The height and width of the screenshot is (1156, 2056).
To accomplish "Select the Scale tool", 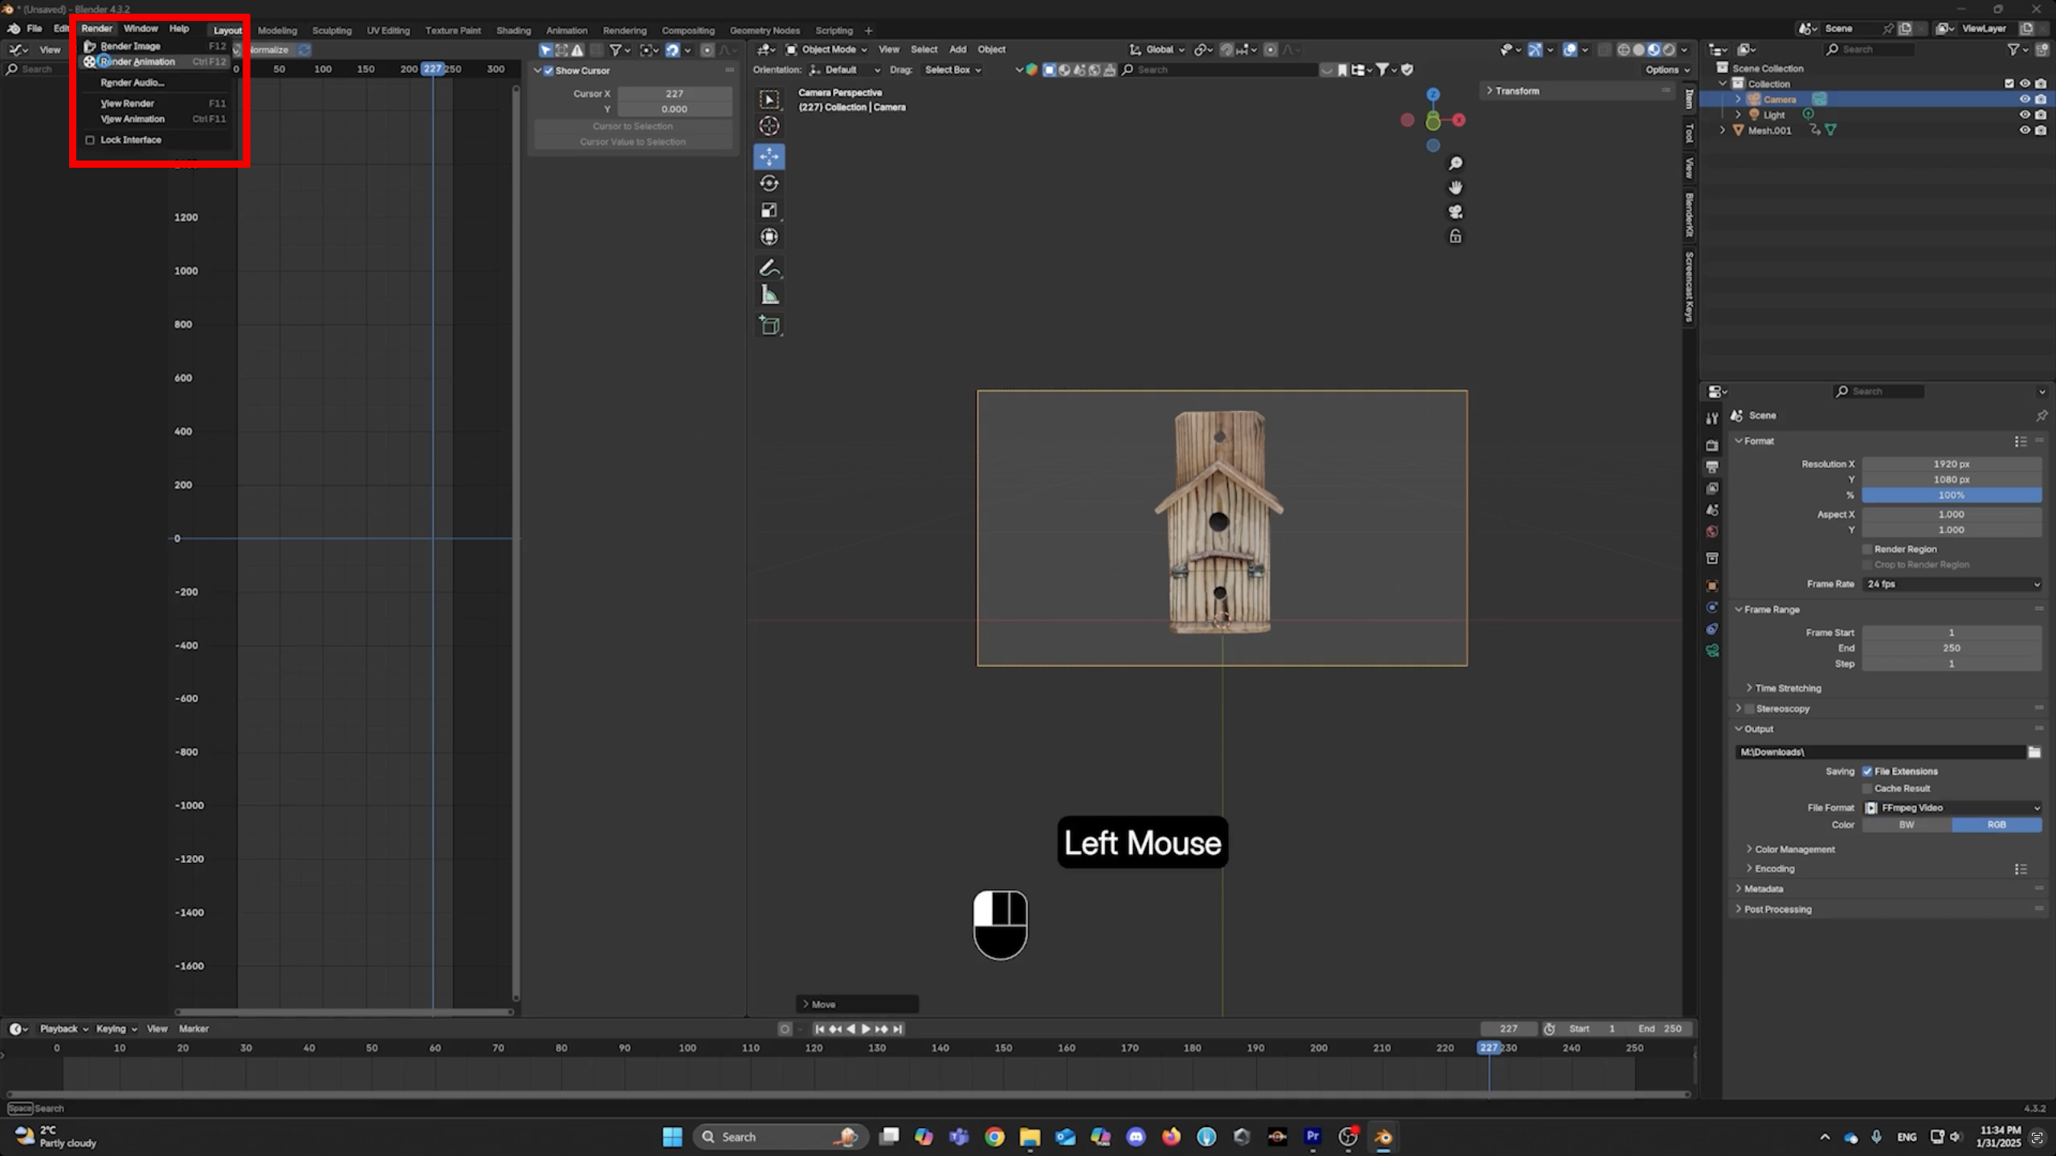I will (x=769, y=210).
